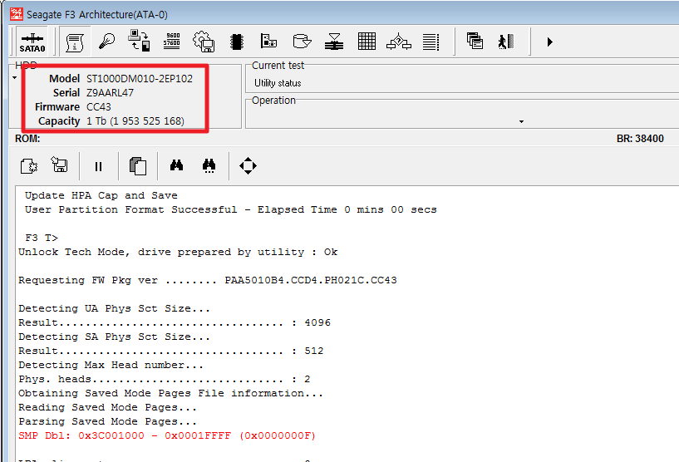Viewport: 679px width, 462px height.
Task: Click the binoculars find icon
Action: (177, 165)
